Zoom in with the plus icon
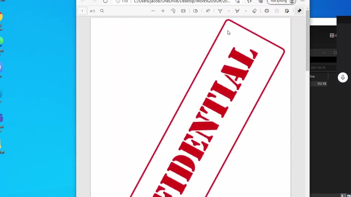The height and width of the screenshot is (197, 351). point(163,11)
